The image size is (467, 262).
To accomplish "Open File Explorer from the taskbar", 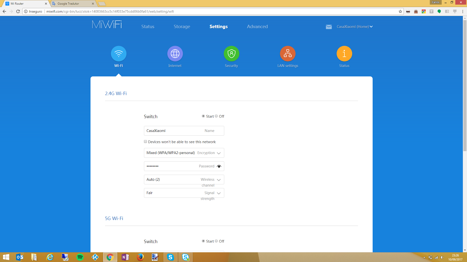I will click(x=34, y=257).
